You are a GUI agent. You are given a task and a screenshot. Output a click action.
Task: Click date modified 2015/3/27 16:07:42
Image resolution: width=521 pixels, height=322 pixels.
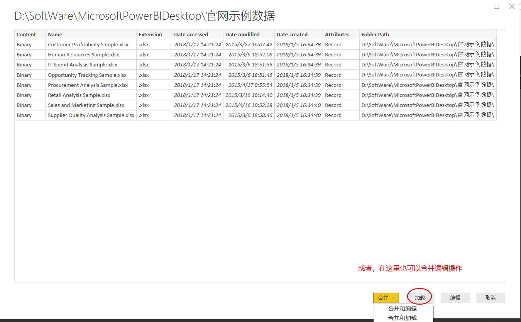tap(249, 44)
